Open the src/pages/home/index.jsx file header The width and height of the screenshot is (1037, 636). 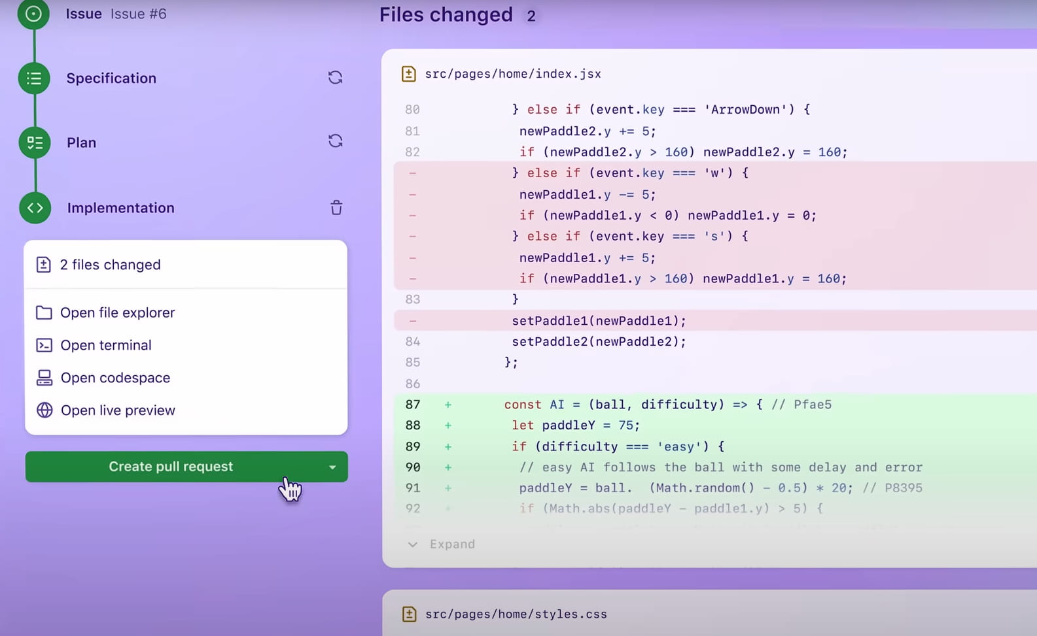pos(513,74)
